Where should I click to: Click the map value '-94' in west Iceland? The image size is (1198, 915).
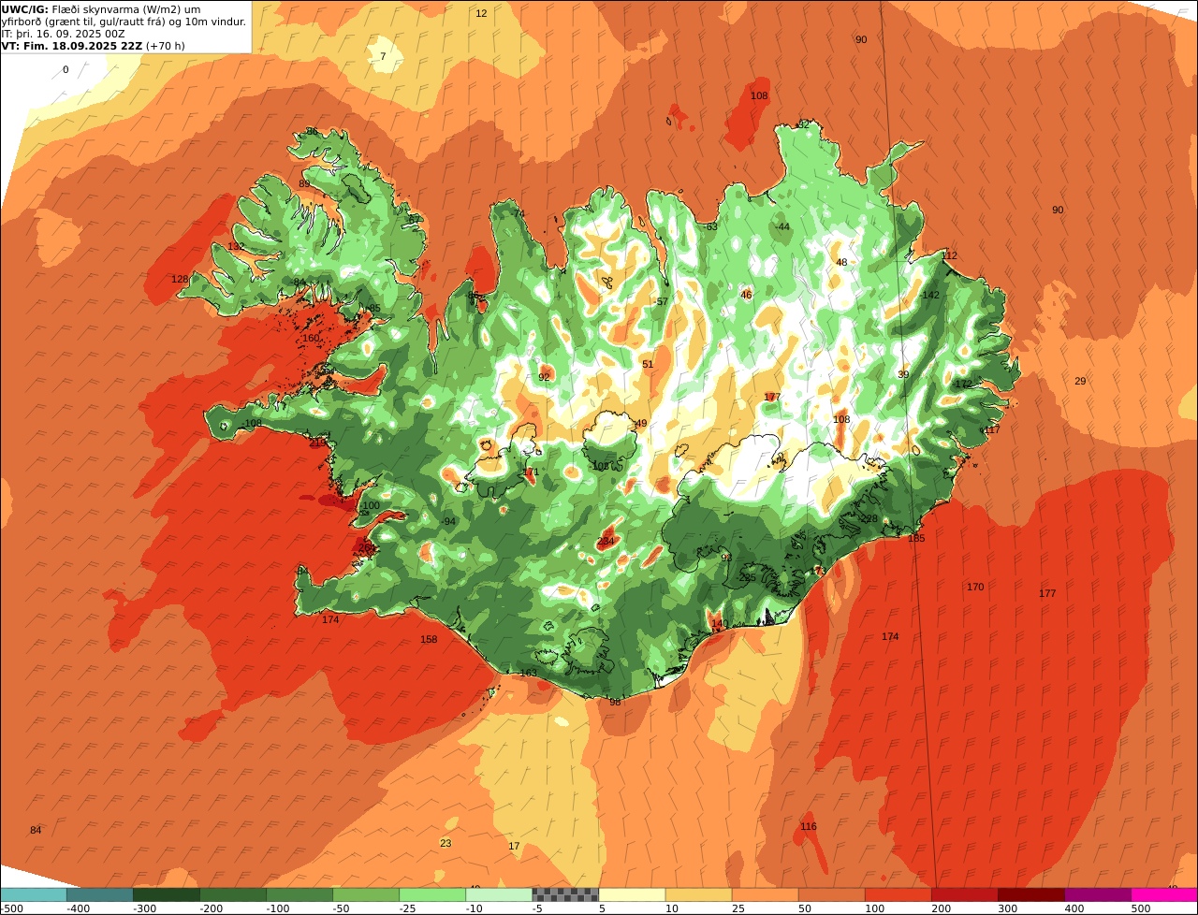coord(448,522)
